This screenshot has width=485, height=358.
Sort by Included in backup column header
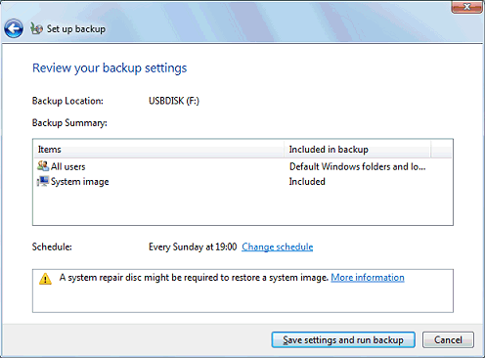coord(358,150)
